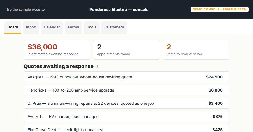Open the Avery T. EV charger quote

coord(126,117)
